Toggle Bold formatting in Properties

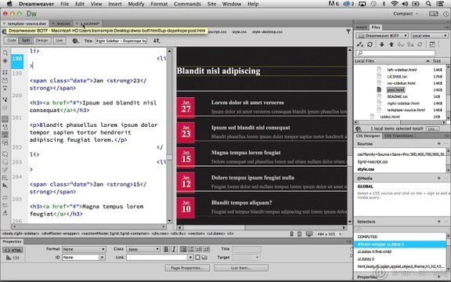[166, 249]
